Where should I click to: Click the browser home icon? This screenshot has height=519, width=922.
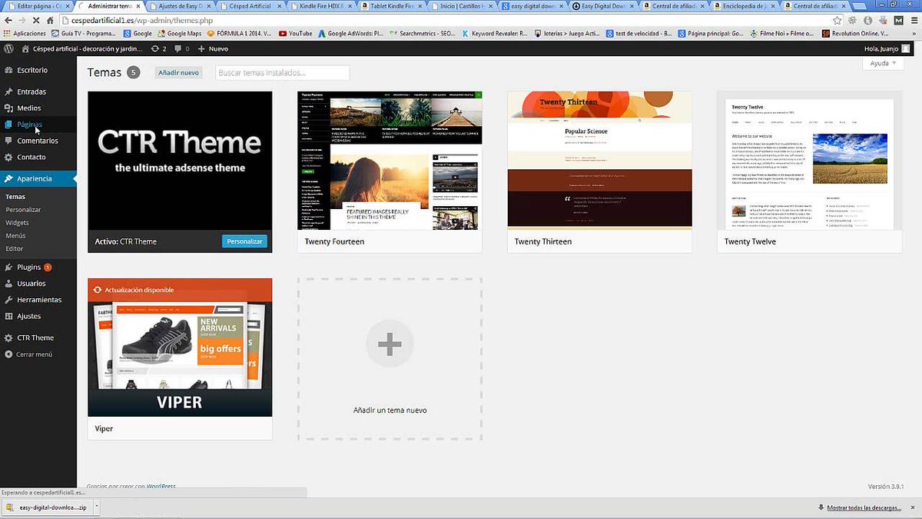(x=50, y=21)
